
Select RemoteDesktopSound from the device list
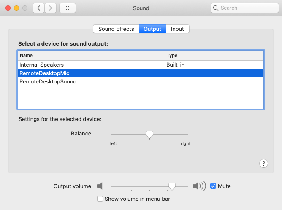pyautogui.click(x=48, y=81)
